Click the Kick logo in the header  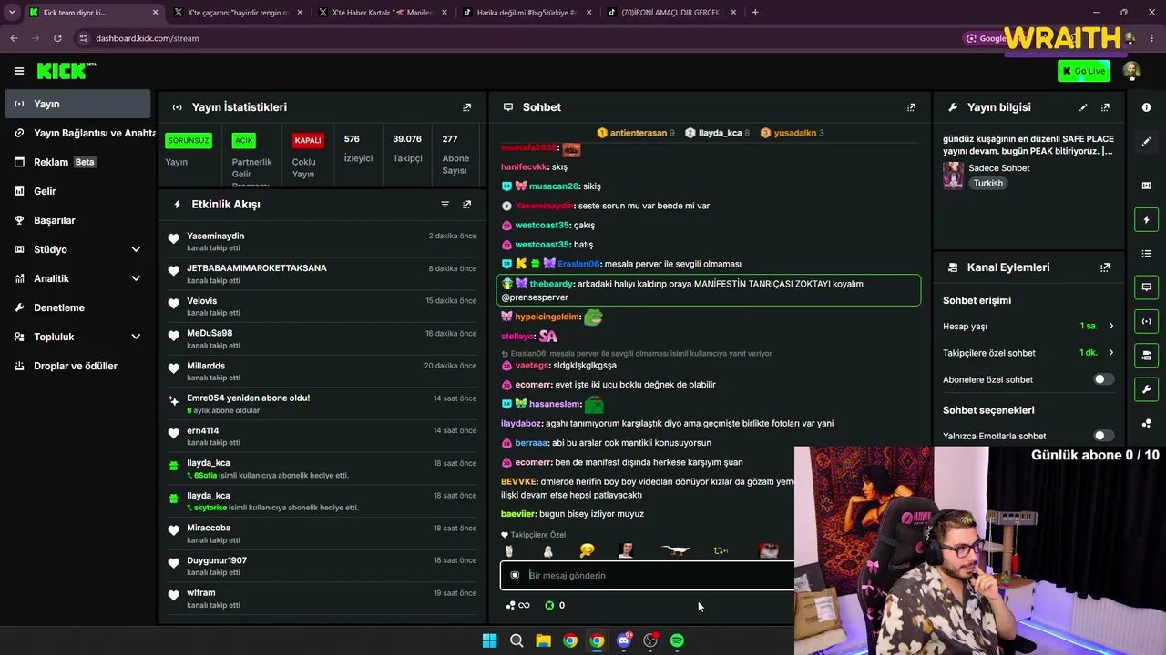66,71
